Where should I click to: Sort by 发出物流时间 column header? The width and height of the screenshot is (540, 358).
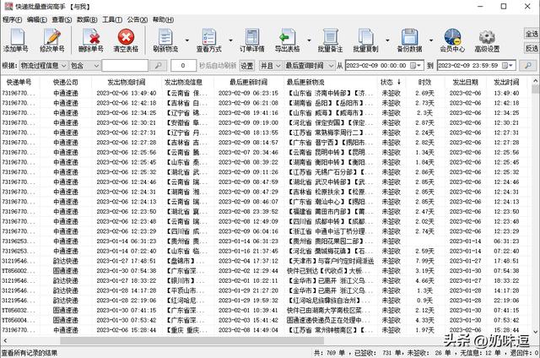pyautogui.click(x=127, y=83)
